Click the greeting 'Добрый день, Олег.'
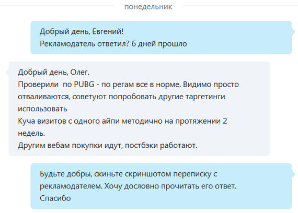The image size is (298, 213). 54,72
